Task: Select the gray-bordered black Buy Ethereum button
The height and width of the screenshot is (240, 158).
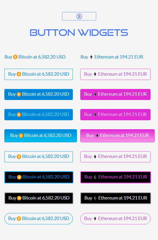Action: [115, 198]
